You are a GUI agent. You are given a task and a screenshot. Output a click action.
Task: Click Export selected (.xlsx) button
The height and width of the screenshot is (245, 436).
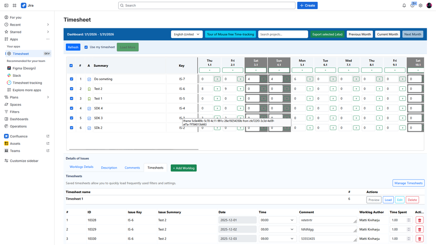[x=327, y=34]
